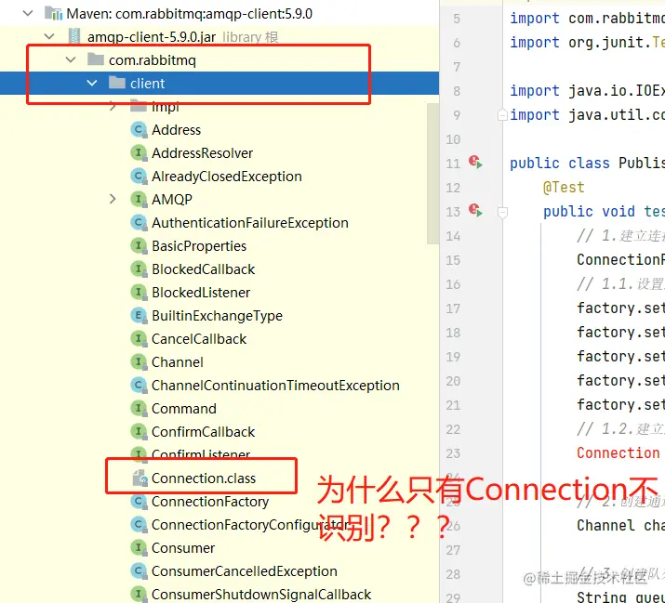
Task: Run the test class from line 11 gutter
Action: [475, 163]
